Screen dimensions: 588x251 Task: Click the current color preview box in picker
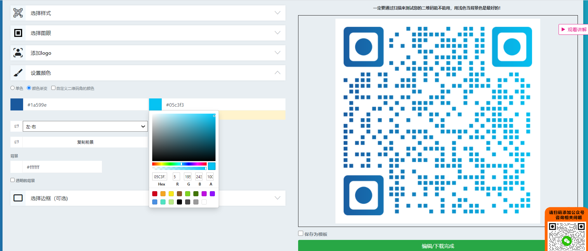tap(212, 166)
